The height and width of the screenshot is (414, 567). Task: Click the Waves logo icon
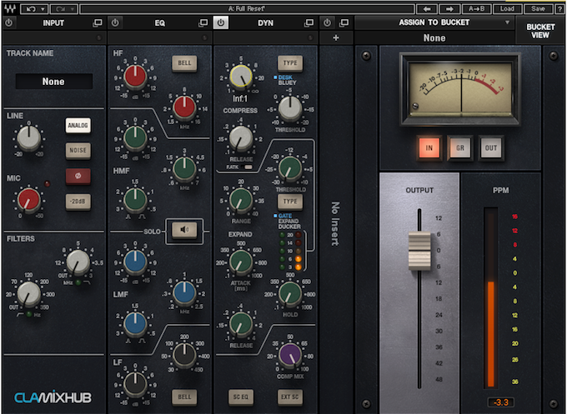[x=10, y=8]
